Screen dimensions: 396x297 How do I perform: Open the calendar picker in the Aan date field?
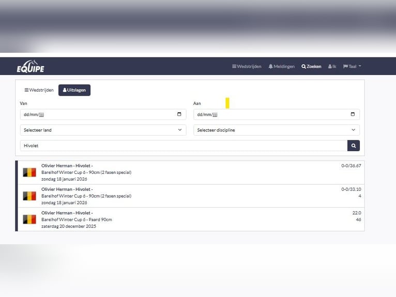pyautogui.click(x=353, y=114)
